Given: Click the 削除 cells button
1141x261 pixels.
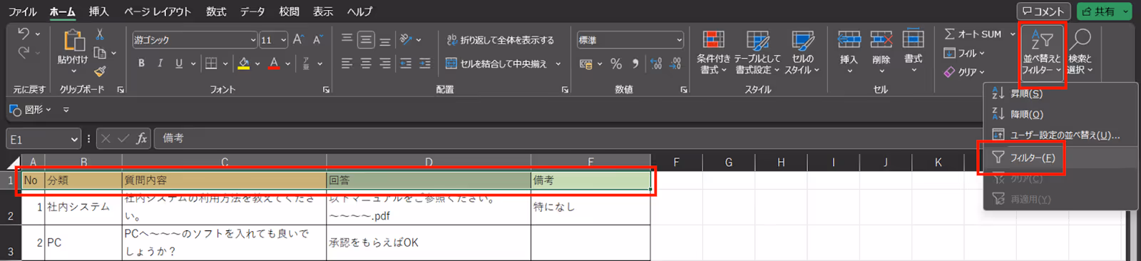Looking at the screenshot, I should [x=881, y=52].
